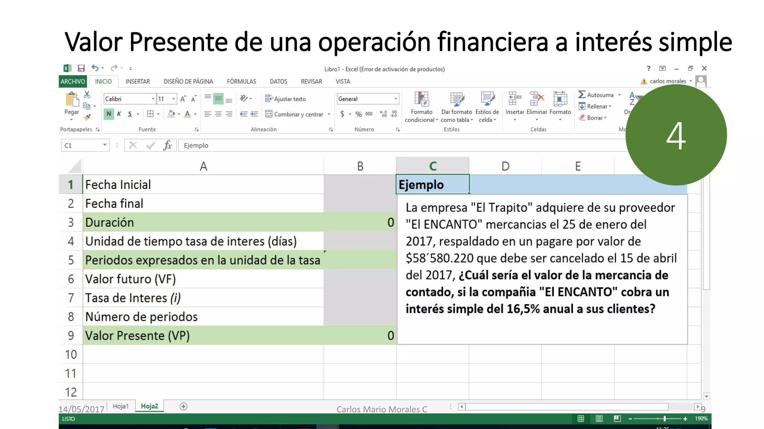Switch to the FÓRMULAS tab

241,82
